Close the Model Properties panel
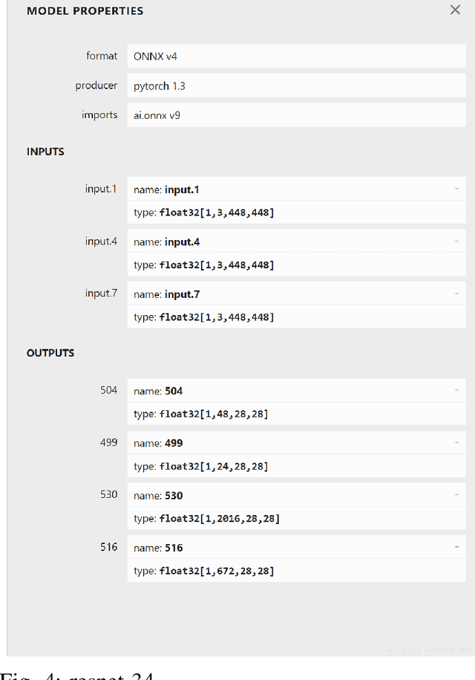Image resolution: width=475 pixels, height=680 pixels. point(455,10)
